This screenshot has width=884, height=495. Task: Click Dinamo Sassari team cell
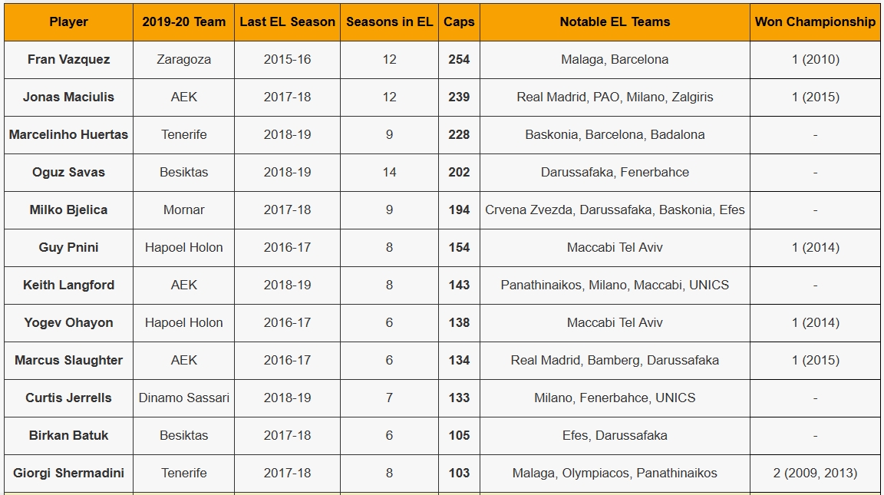[184, 398]
